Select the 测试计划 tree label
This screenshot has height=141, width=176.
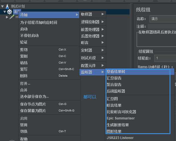click(x=18, y=6)
